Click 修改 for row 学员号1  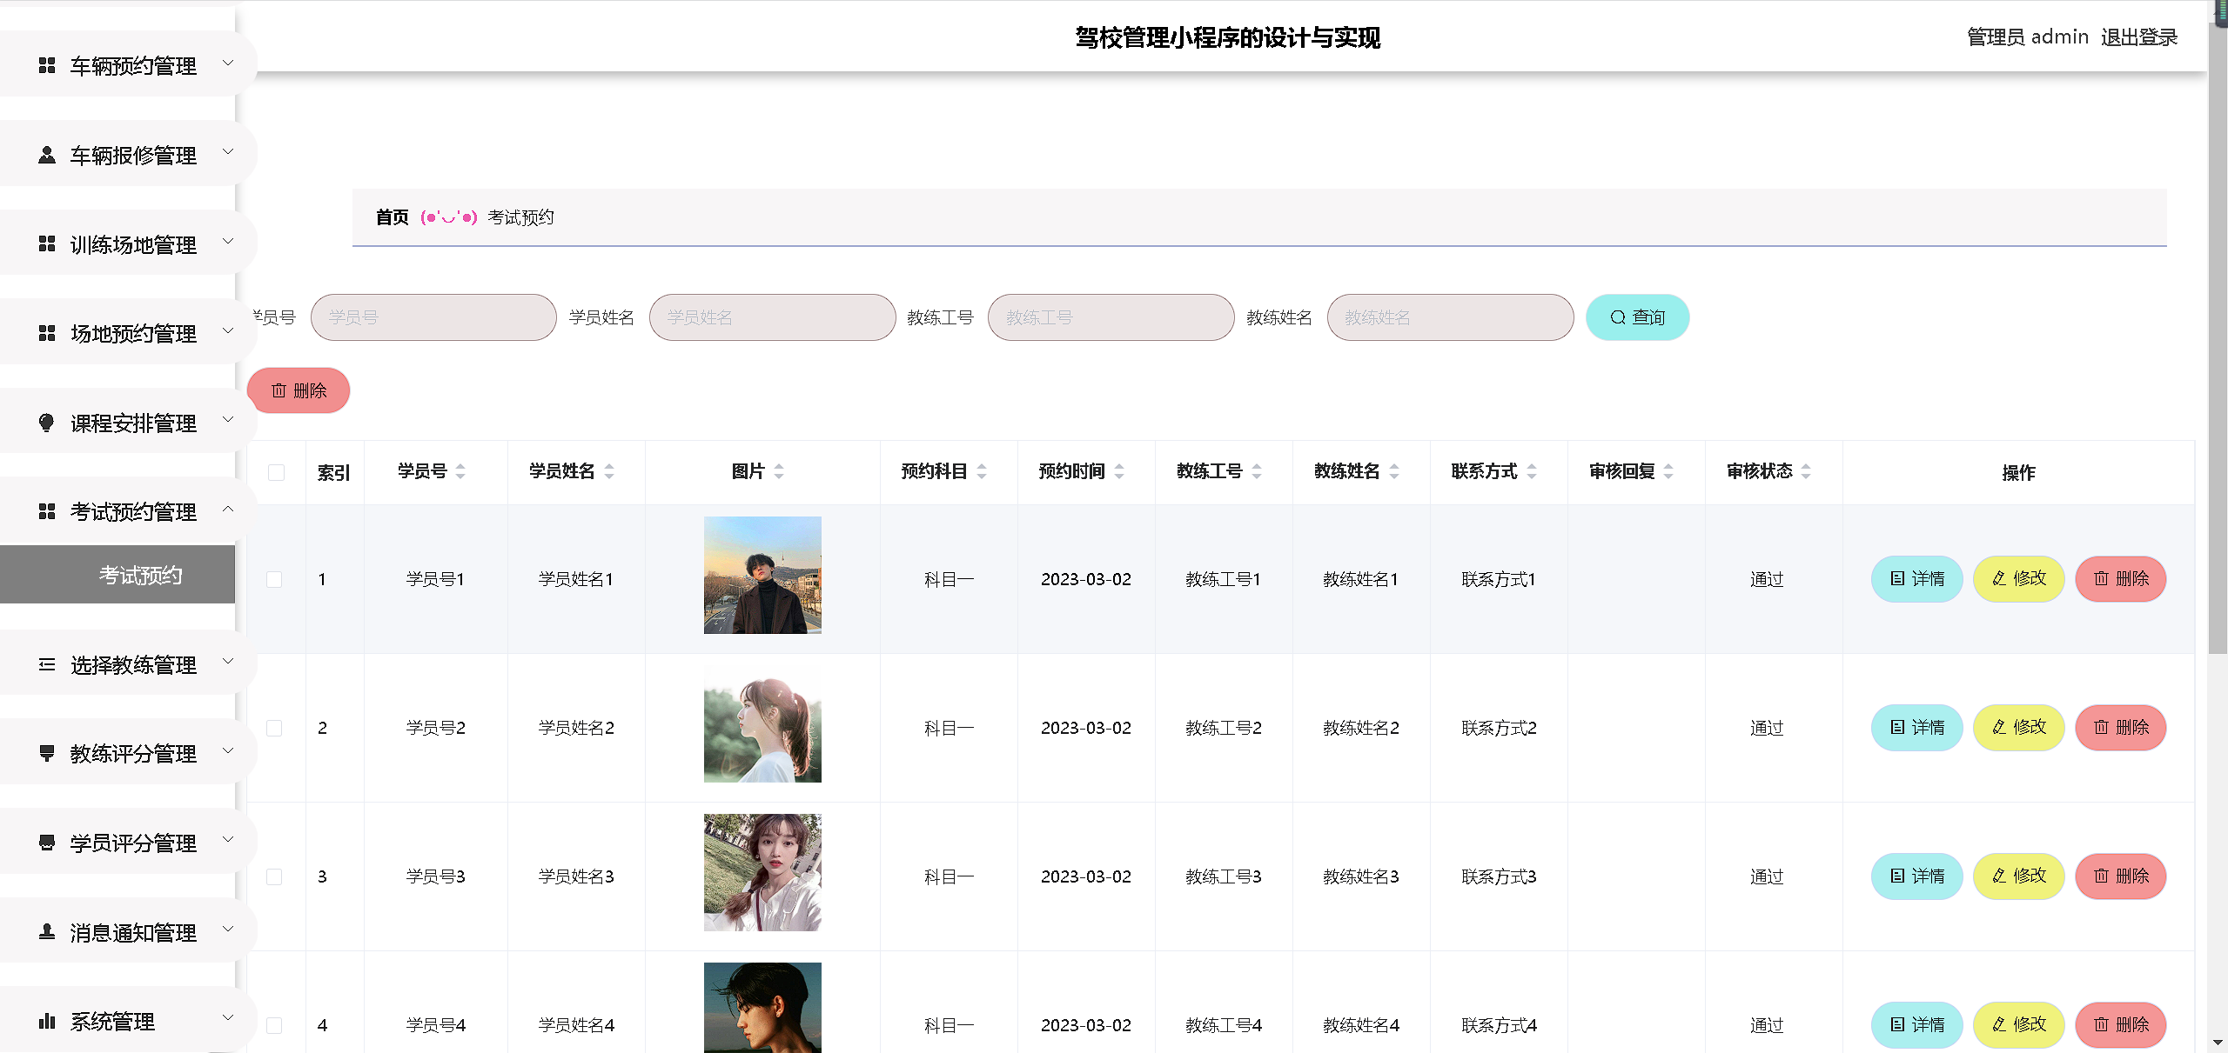point(2018,579)
